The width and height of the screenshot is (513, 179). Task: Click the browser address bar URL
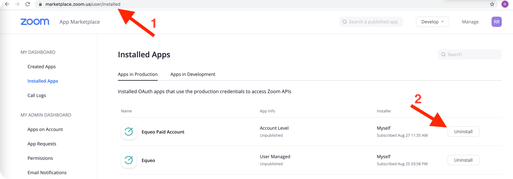point(83,4)
